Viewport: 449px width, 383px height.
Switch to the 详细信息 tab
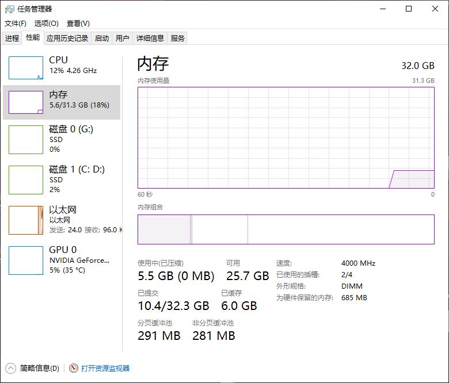[150, 39]
